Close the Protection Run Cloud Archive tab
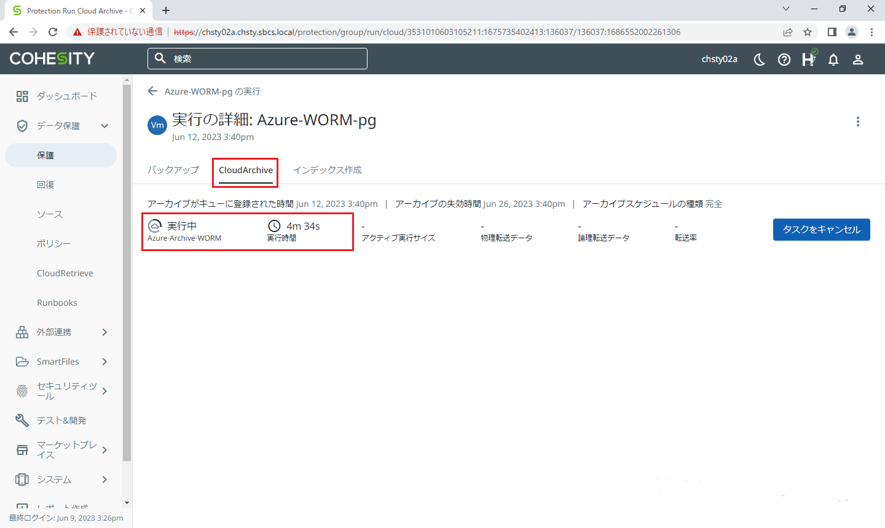Screen dimensions: 885x528 tap(143, 11)
